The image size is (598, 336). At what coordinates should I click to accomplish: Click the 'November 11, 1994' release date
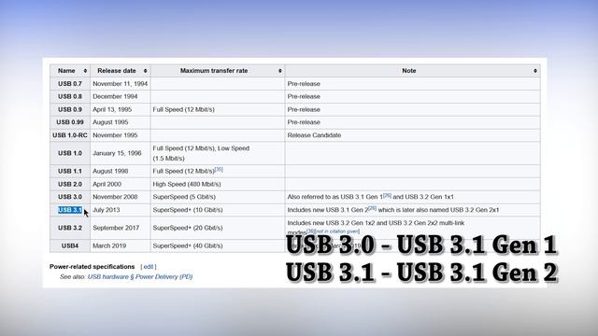coord(121,83)
